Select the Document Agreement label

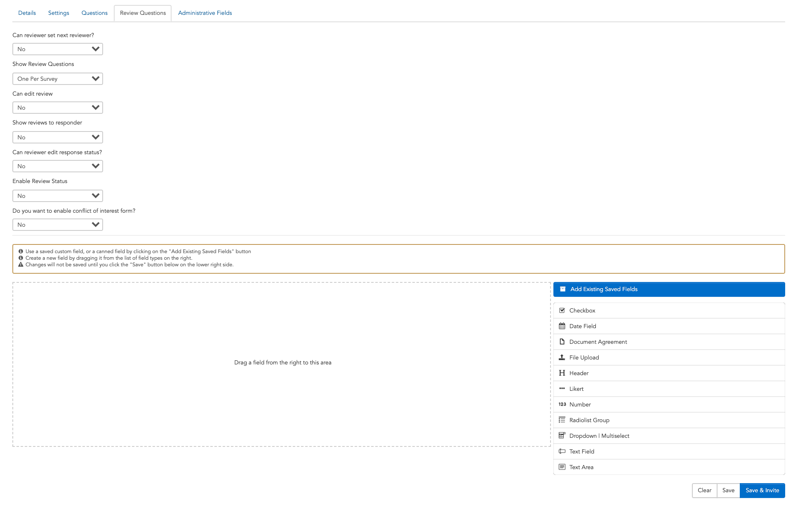point(598,342)
